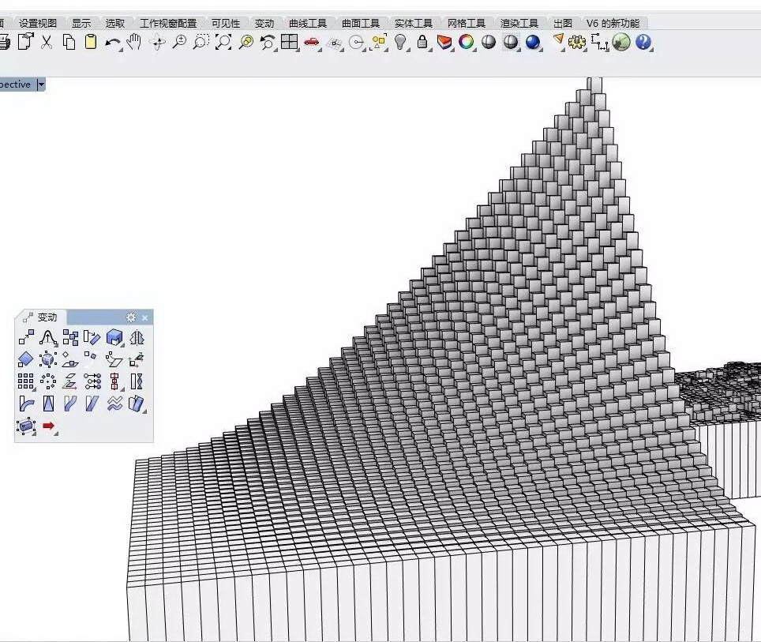Switch to the 可见性 tab
Viewport: 761px width, 642px height.
click(x=226, y=23)
